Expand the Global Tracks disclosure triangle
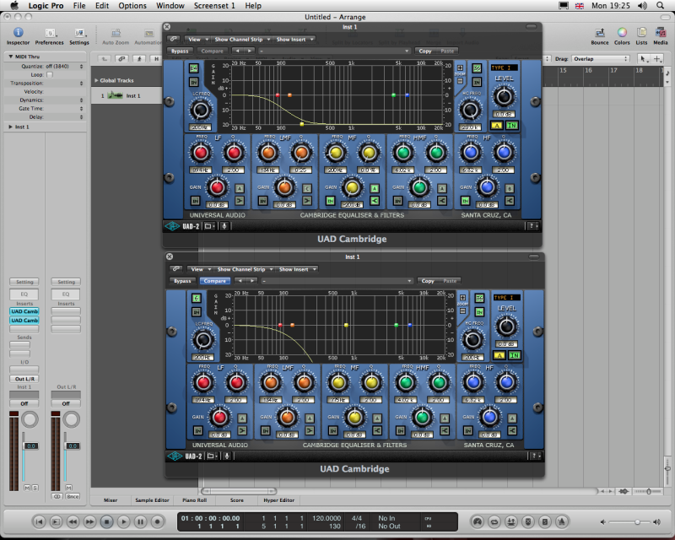This screenshot has height=540, width=675. [x=96, y=80]
